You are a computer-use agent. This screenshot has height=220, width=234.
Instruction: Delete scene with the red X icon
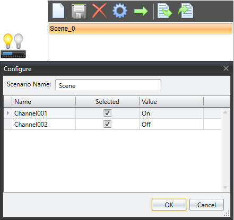(99, 11)
